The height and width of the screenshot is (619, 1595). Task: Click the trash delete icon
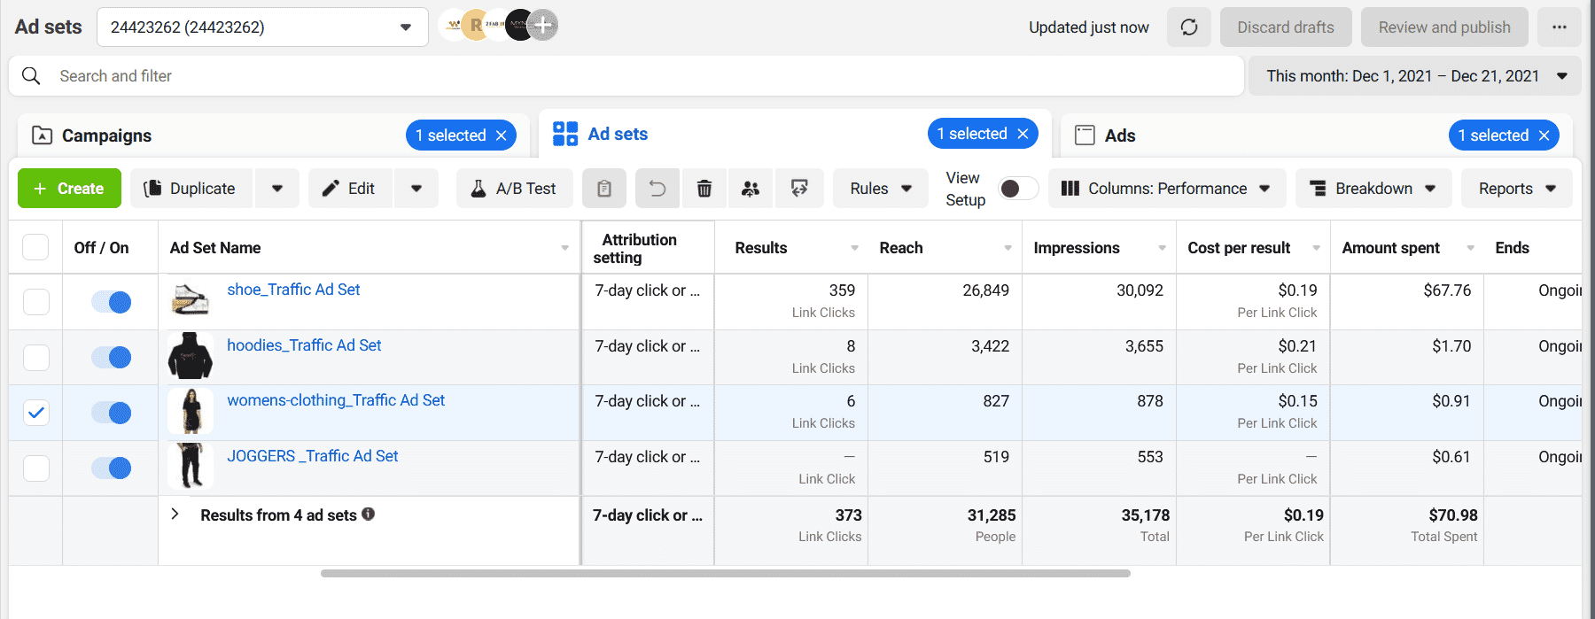pyautogui.click(x=704, y=189)
